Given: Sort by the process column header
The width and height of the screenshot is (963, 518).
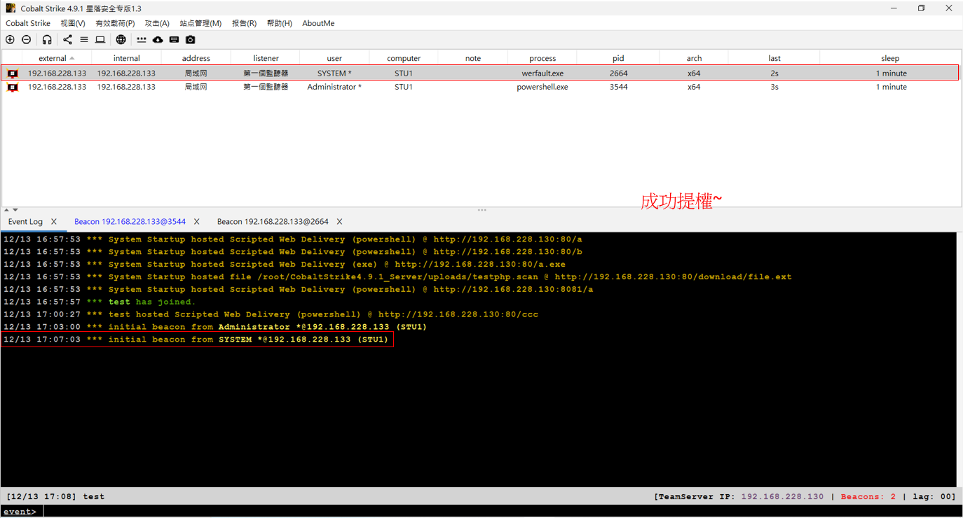Looking at the screenshot, I should tap(542, 58).
